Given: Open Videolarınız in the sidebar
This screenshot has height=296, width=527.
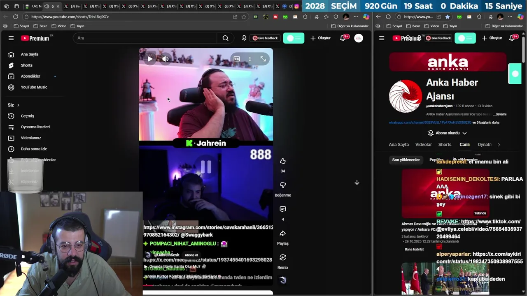Looking at the screenshot, I should (x=31, y=138).
